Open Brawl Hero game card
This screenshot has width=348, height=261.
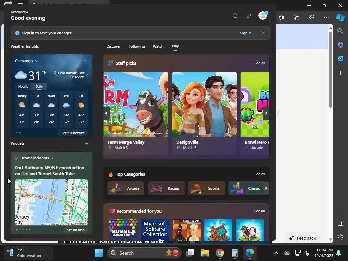255,113
